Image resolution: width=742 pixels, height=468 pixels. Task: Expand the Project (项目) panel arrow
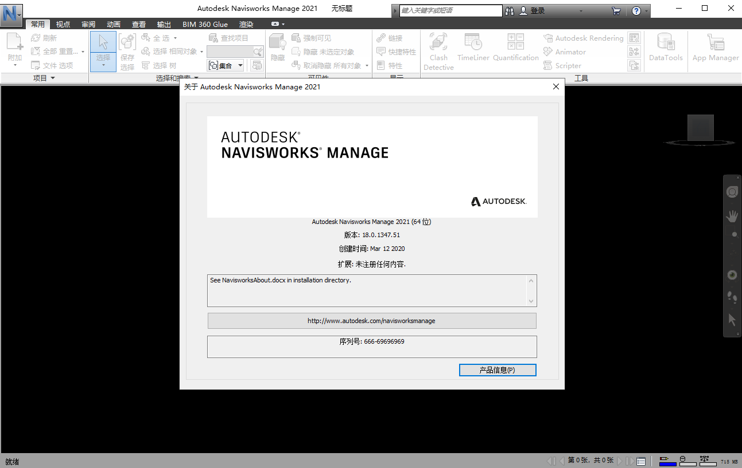[53, 78]
